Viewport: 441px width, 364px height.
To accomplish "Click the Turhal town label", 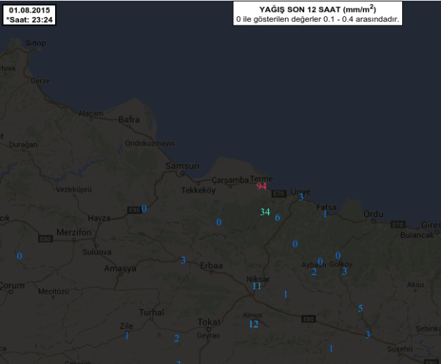I will pyautogui.click(x=152, y=313).
